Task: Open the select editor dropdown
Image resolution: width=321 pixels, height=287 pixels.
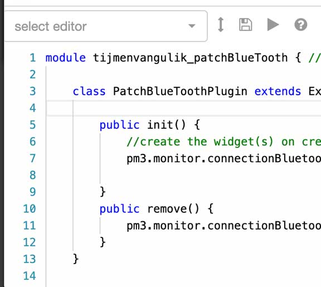Action: tap(106, 26)
